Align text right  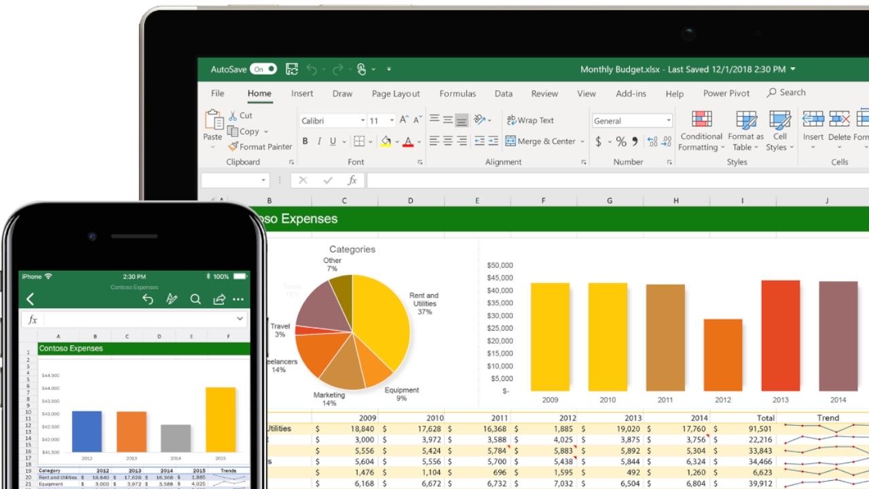(462, 141)
